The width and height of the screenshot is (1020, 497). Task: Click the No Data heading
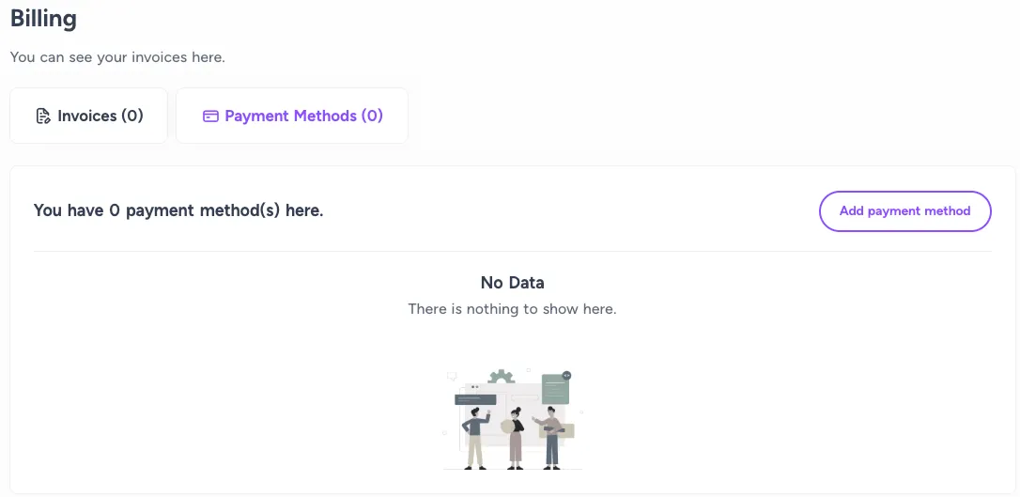[513, 283]
